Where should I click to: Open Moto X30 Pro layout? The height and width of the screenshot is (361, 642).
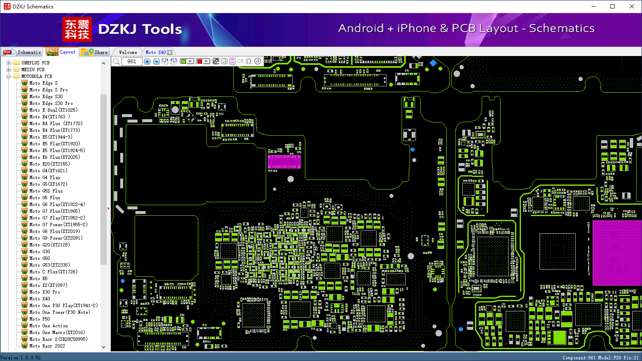[45, 292]
